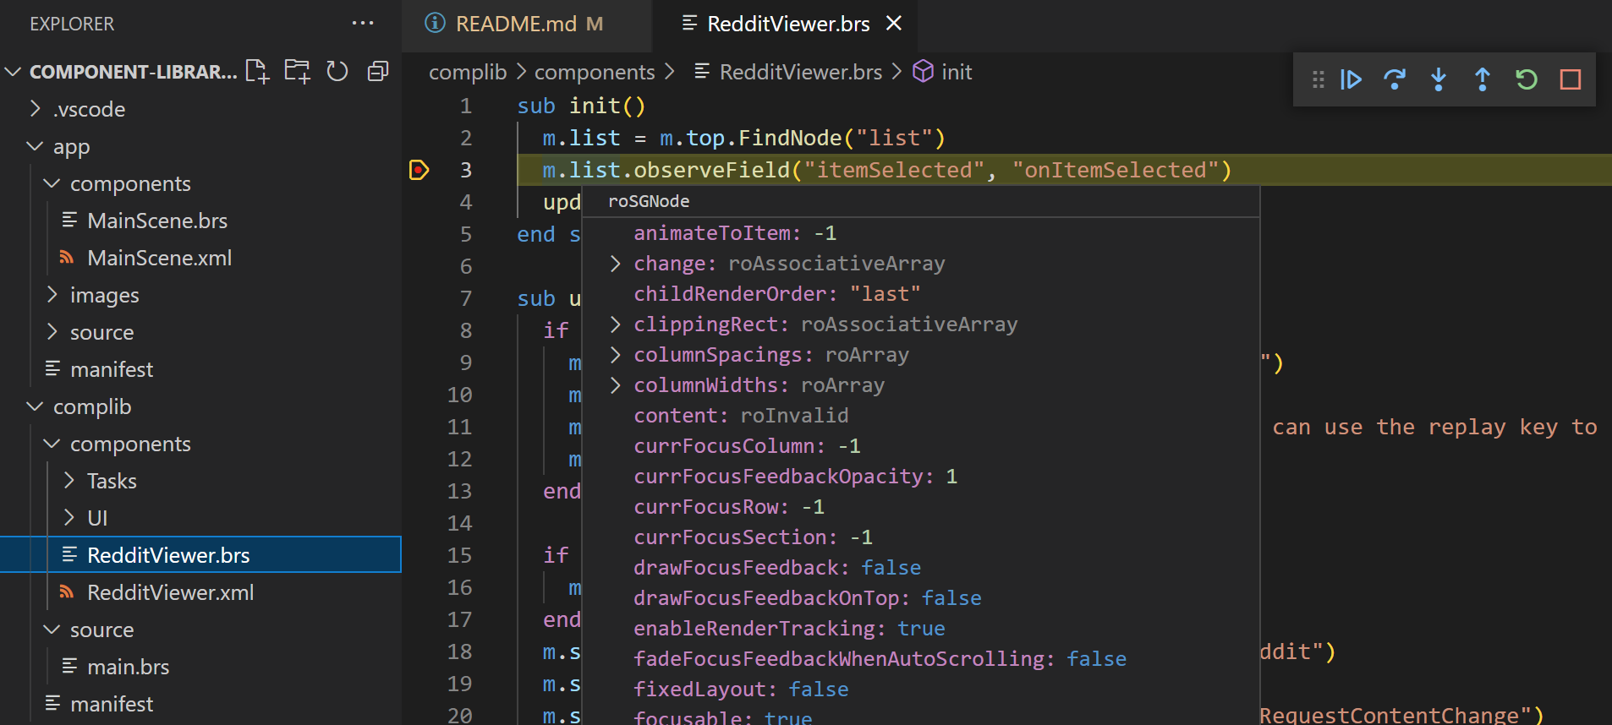Viewport: 1612px width, 725px height.
Task: Open the manifest file under complib
Action: point(200,704)
